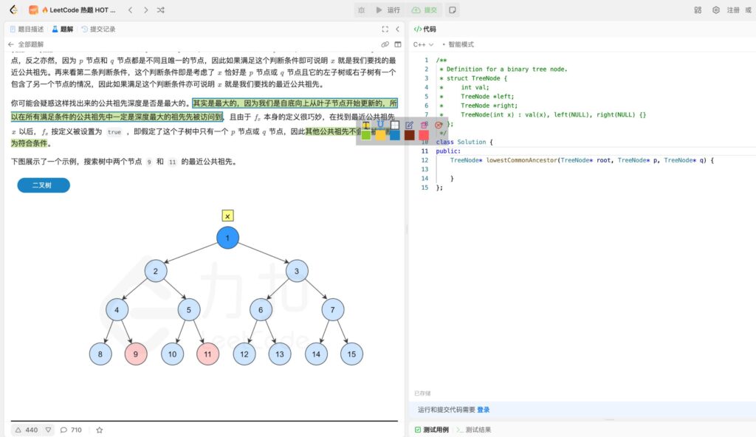Image resolution: width=756 pixels, height=437 pixels.
Task: Click the 二叉树 tag button
Action: tap(44, 185)
